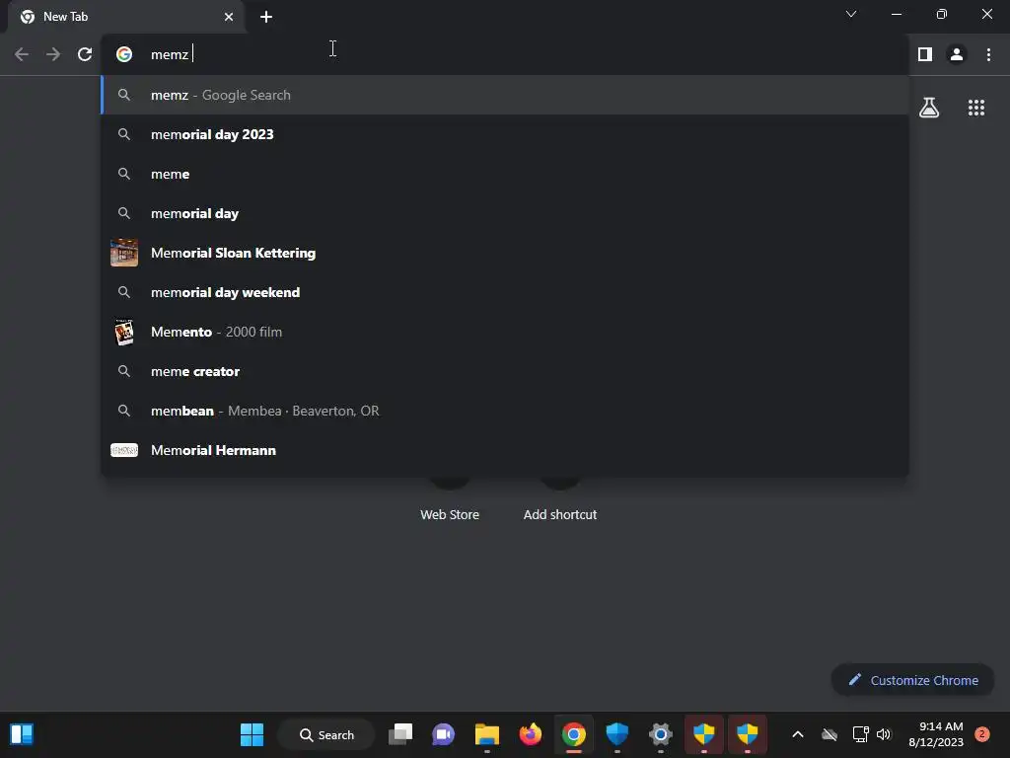Pick the 'memorial day' suggestion
This screenshot has width=1010, height=758.
pos(506,213)
